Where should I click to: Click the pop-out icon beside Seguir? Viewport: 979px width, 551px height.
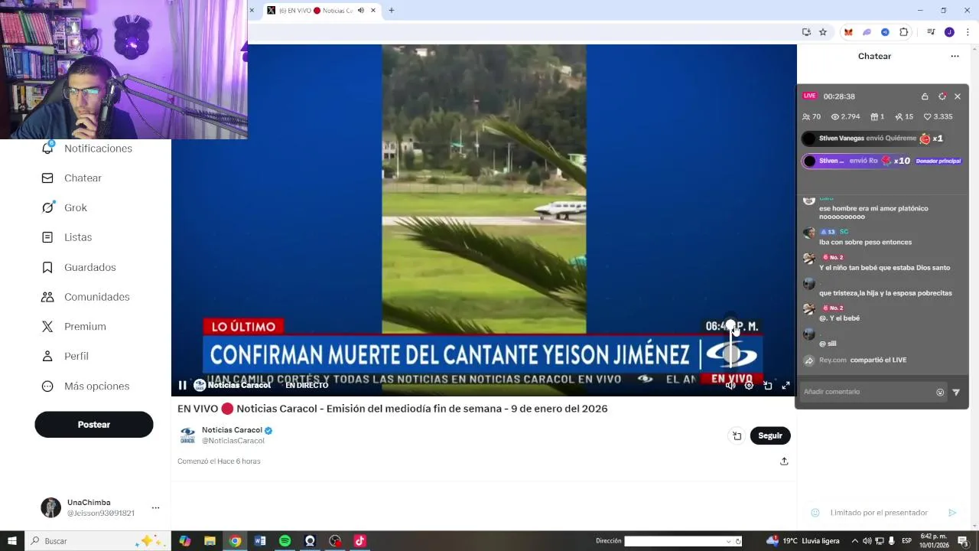click(737, 435)
